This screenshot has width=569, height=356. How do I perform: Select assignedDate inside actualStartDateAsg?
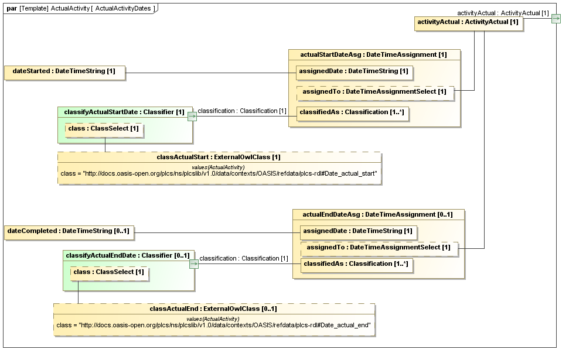click(354, 72)
